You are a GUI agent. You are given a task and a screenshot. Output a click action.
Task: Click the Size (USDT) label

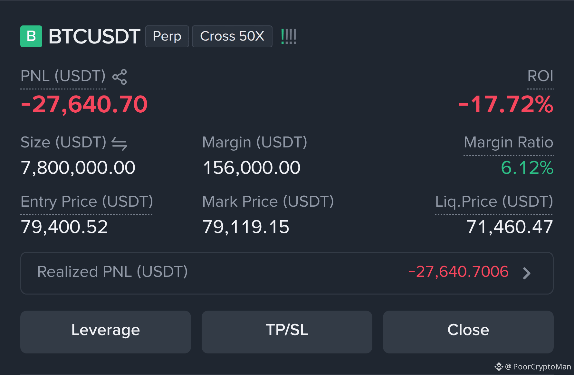63,142
